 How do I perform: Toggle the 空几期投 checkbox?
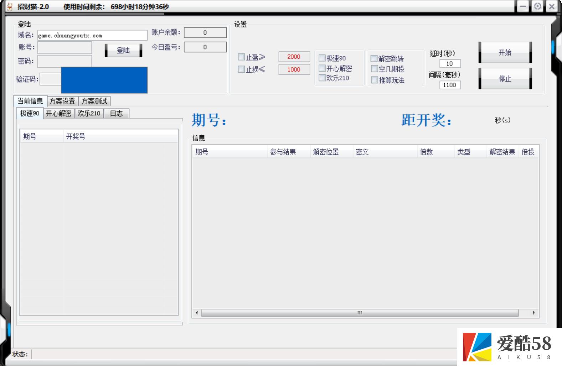click(374, 69)
